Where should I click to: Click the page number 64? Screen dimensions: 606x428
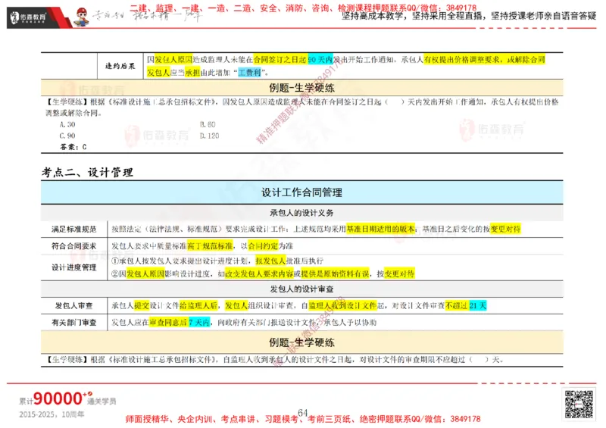pos(302,413)
